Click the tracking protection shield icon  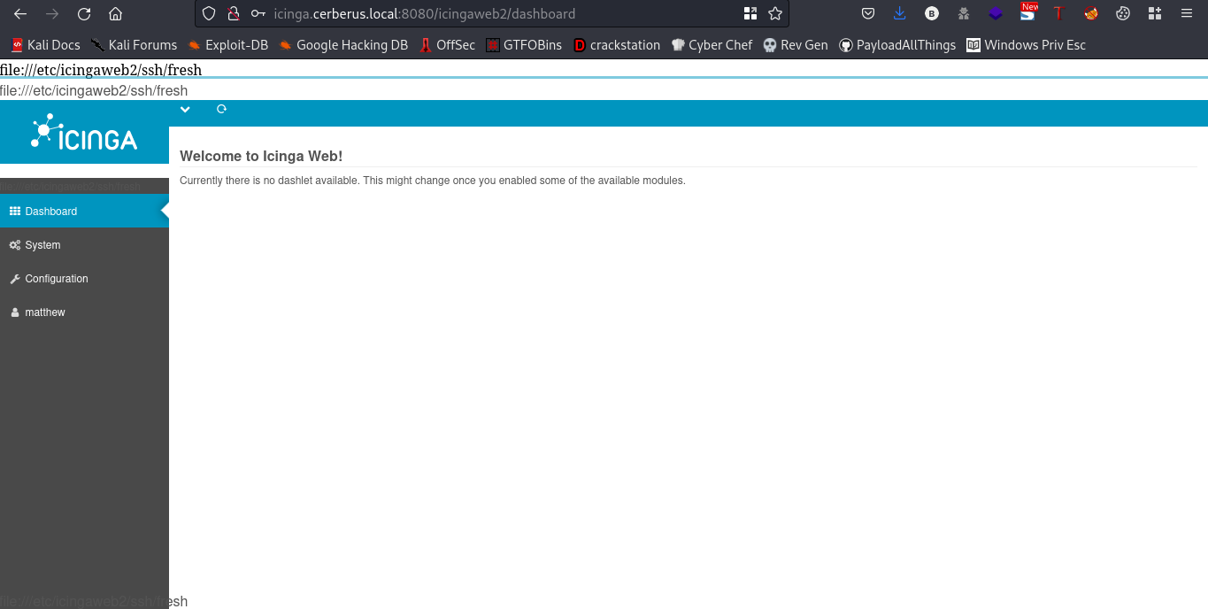point(209,14)
